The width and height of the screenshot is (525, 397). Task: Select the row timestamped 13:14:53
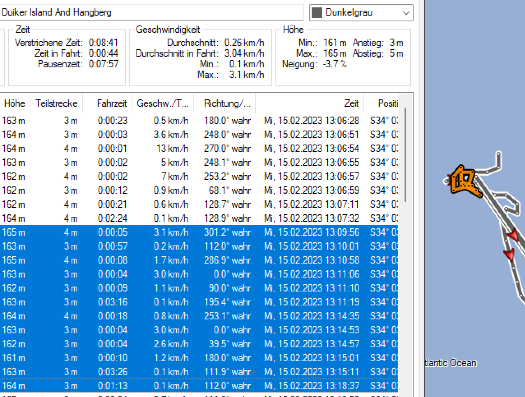(x=199, y=330)
